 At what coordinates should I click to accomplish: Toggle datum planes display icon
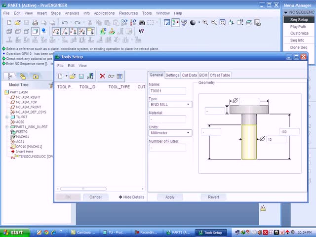click(x=56, y=31)
